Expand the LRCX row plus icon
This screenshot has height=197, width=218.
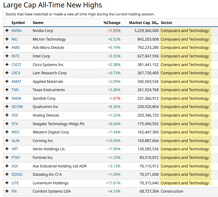click(7, 73)
